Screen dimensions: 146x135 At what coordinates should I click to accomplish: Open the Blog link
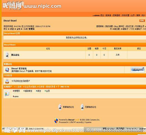pyautogui.click(x=116, y=26)
